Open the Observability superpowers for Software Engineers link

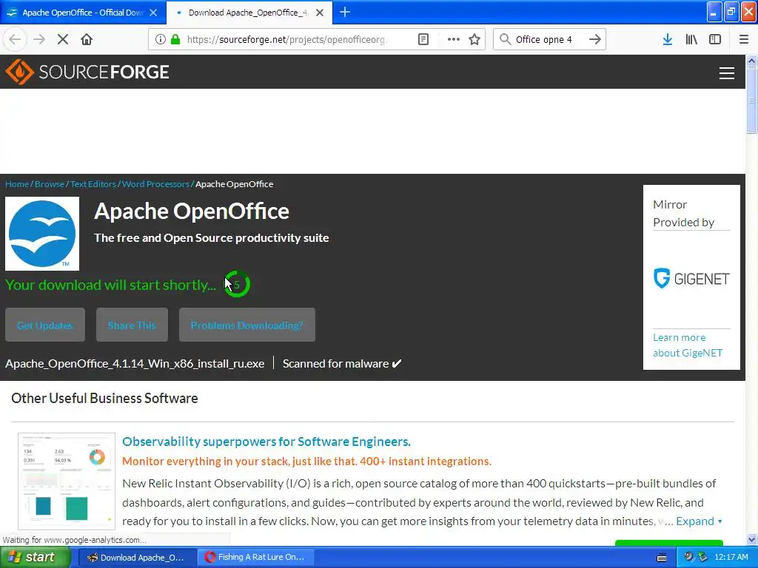point(266,442)
